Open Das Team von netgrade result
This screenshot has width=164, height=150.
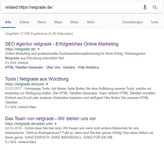(50, 119)
